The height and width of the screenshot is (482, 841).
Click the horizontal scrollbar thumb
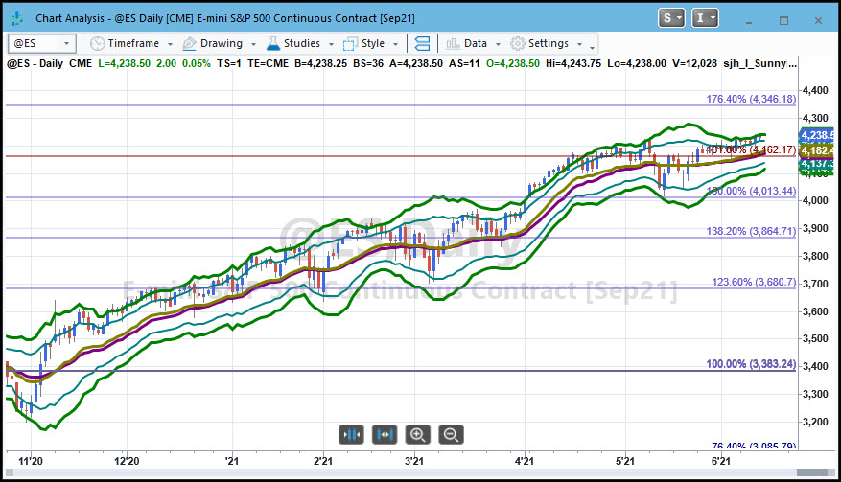[812, 472]
